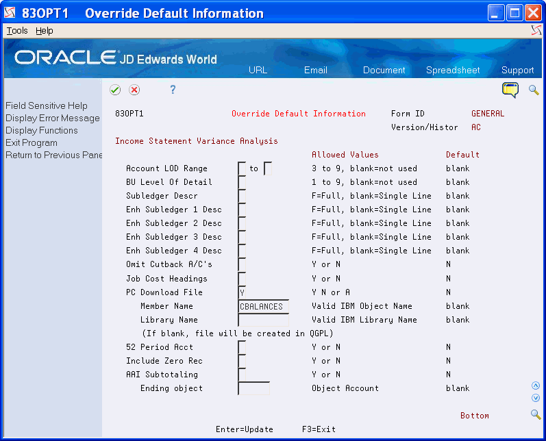Click the title bar application icon

coord(10,13)
